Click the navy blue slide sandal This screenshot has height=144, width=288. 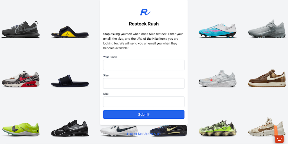[70, 81]
